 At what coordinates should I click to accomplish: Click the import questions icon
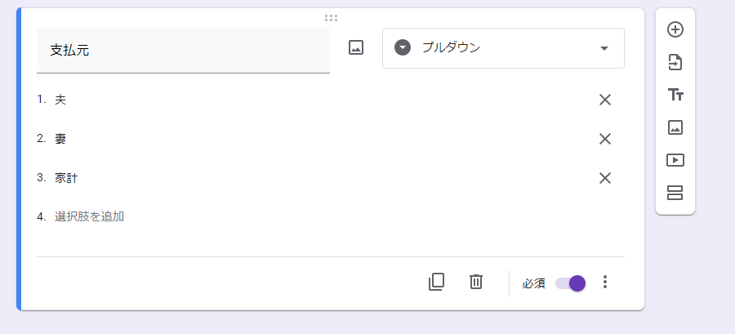pos(675,62)
